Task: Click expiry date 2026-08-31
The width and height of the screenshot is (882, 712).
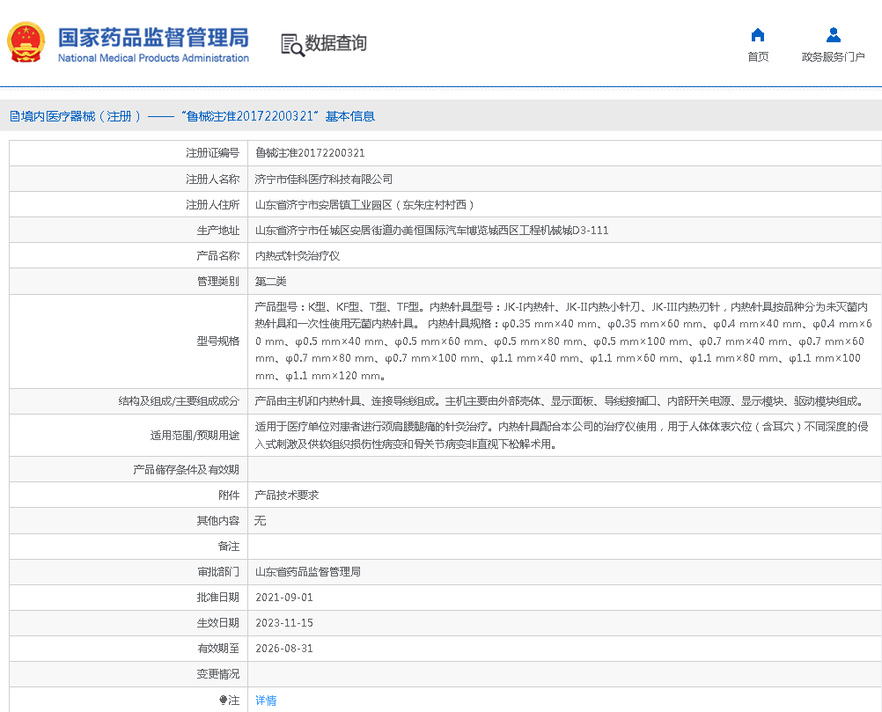Action: point(284,649)
